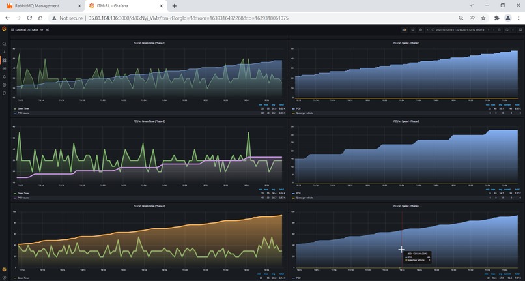Click PCU values color swatch in Phase-2 legend

click(15, 198)
